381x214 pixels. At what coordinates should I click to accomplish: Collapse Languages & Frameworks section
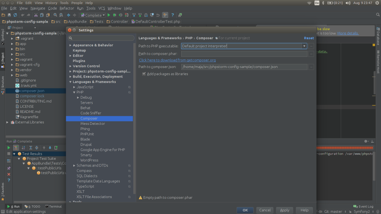(70, 82)
